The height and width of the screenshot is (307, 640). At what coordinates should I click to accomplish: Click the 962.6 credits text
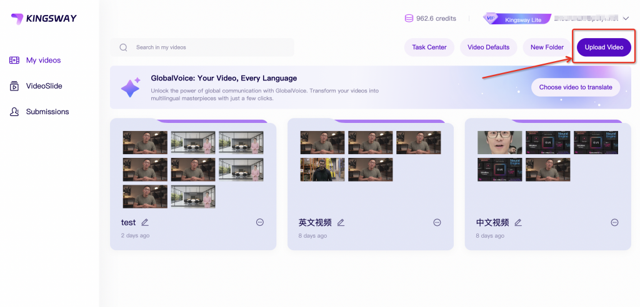click(x=436, y=18)
